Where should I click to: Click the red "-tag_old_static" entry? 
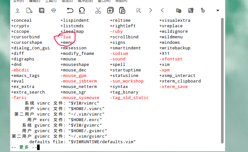tap(129, 98)
